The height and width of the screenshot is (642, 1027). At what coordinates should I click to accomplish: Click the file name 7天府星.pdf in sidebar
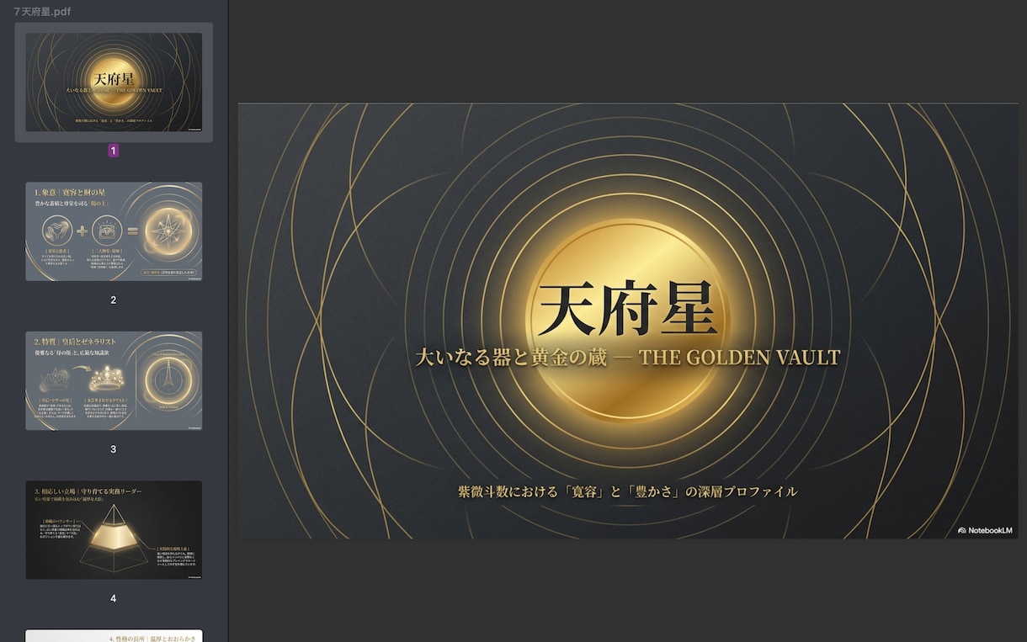tap(42, 10)
